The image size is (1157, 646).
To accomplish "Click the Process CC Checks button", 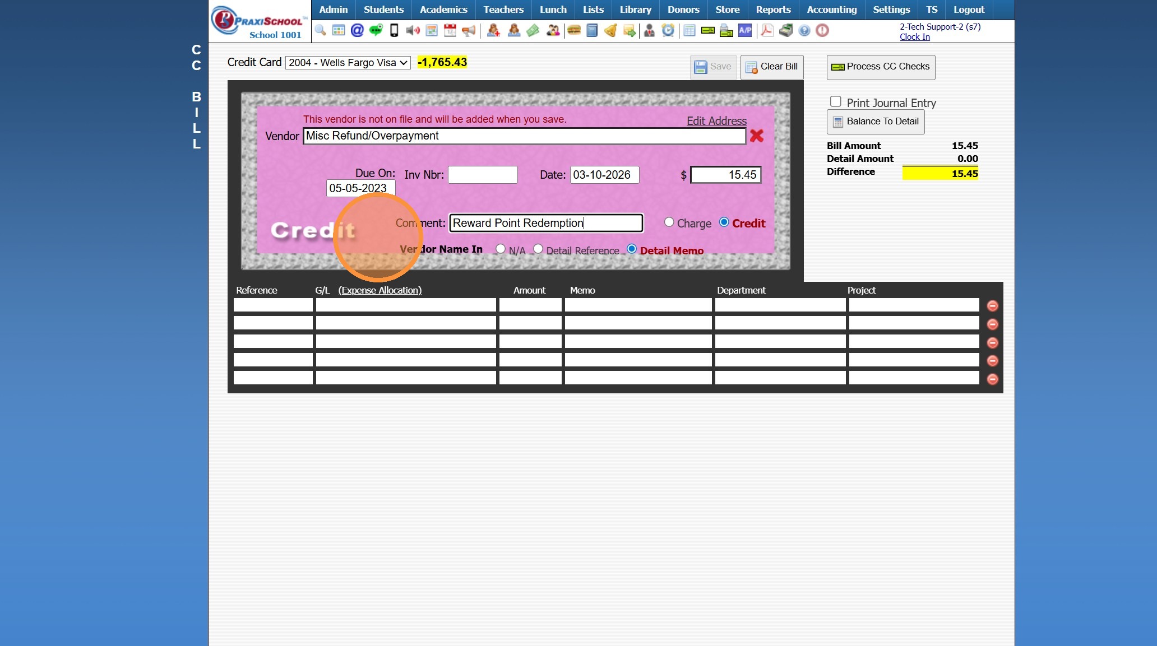I will (881, 67).
